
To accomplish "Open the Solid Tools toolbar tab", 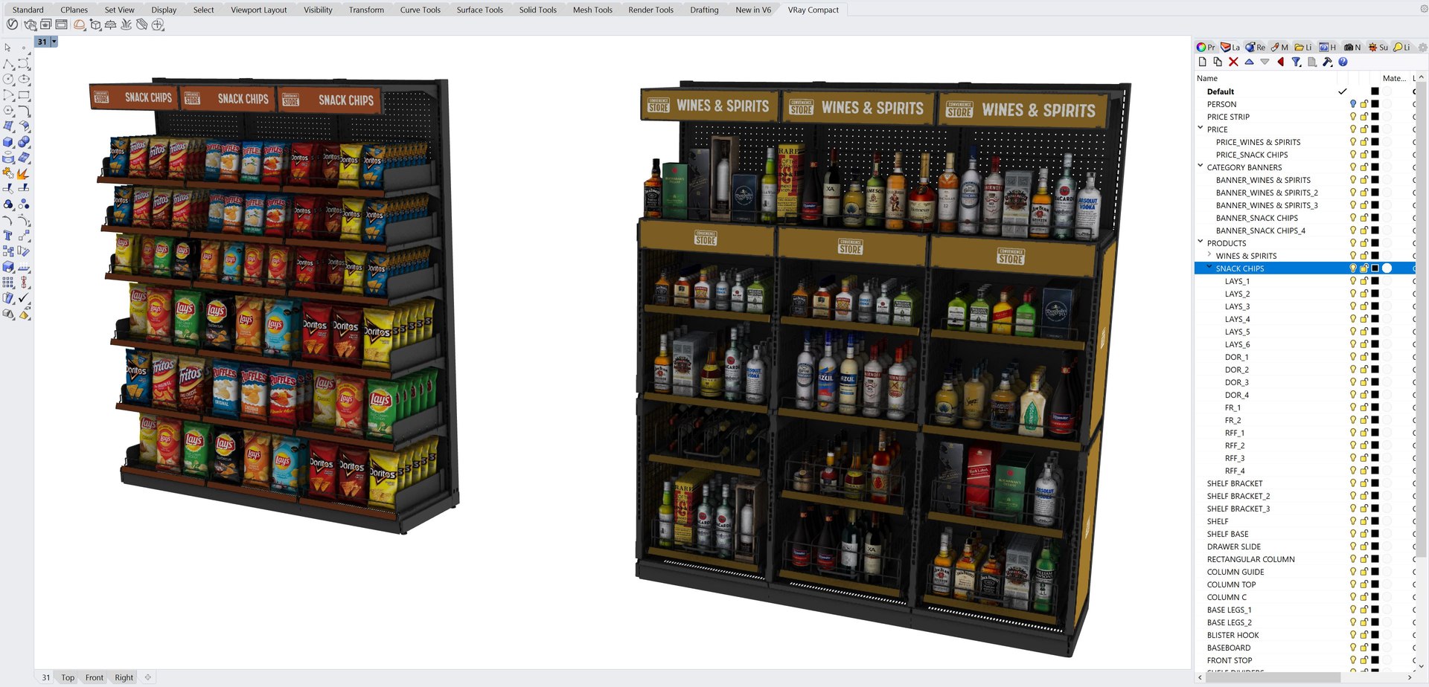I will [537, 10].
